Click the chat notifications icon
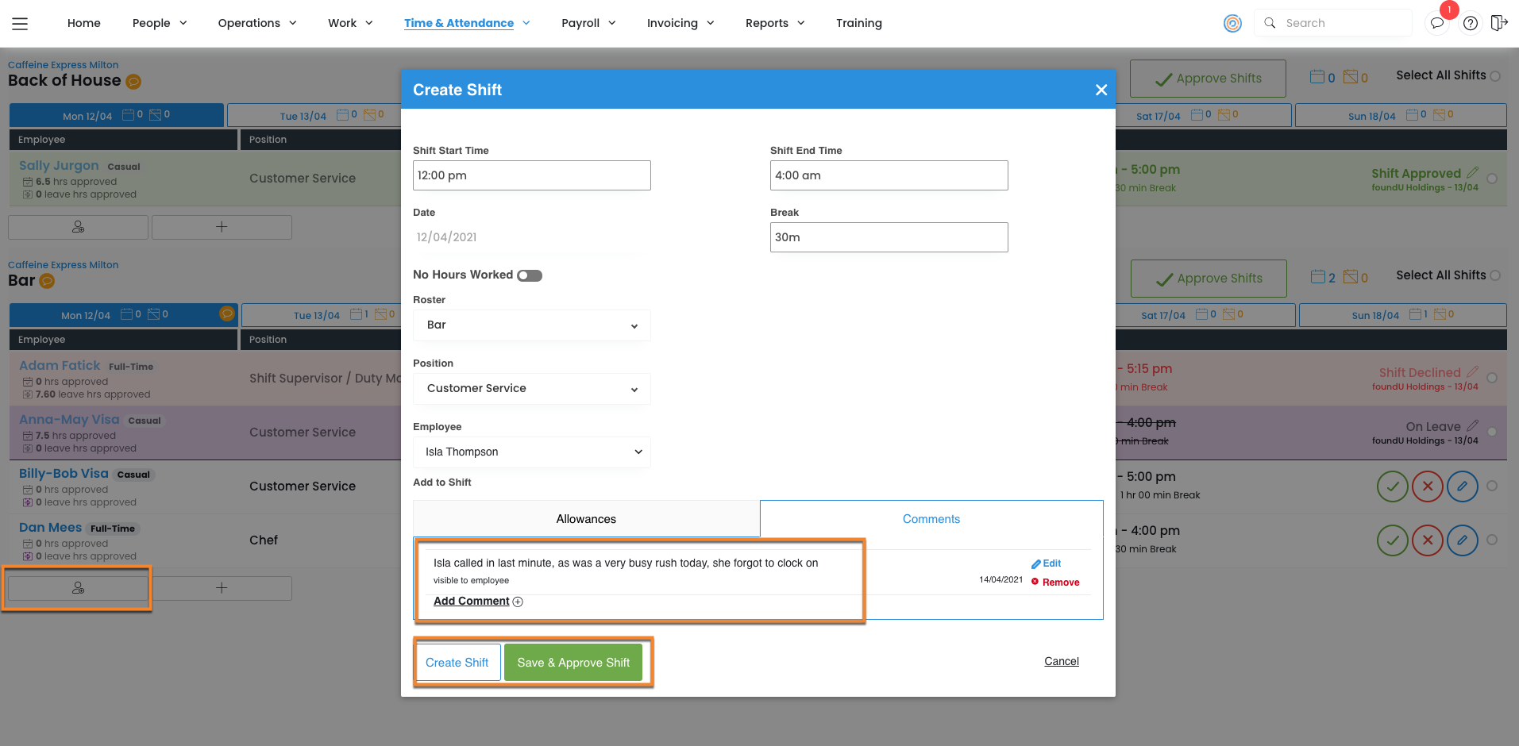This screenshot has height=746, width=1519. click(1436, 23)
